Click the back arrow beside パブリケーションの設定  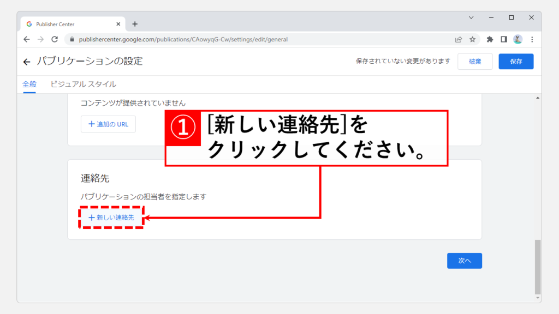27,62
